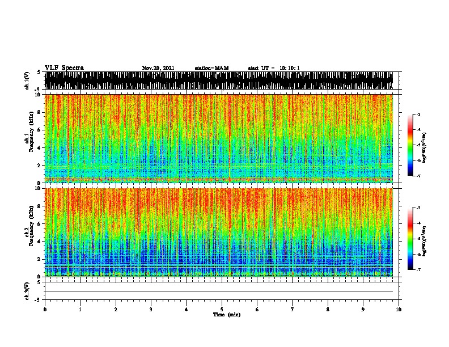
Task: Click the 'ch.3(V)' axis label
Action: tap(27, 291)
